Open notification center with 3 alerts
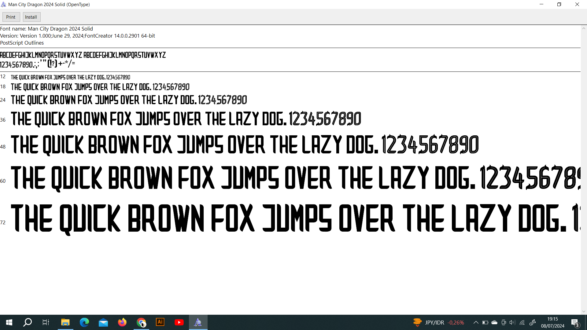 [x=575, y=322]
